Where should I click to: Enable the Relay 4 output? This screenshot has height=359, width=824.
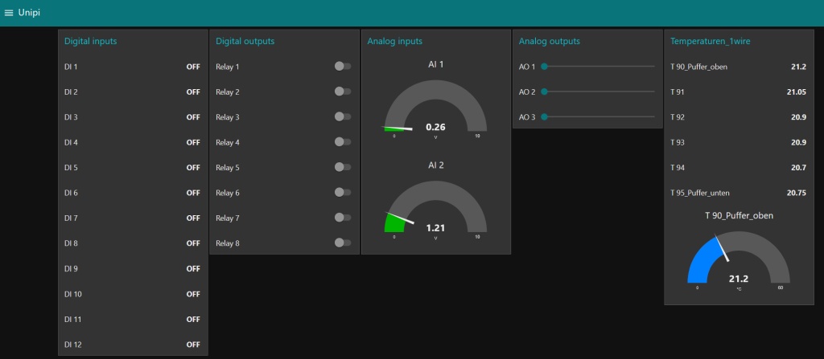[343, 141]
